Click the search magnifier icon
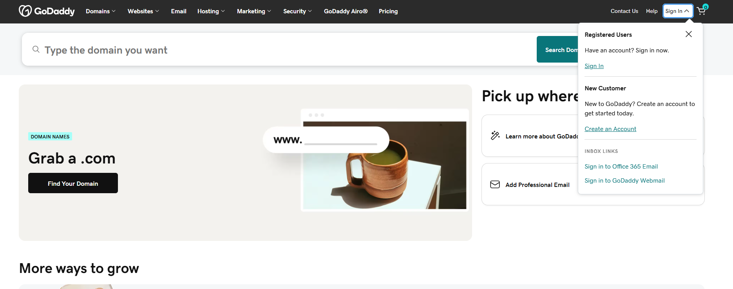733x289 pixels. point(36,49)
